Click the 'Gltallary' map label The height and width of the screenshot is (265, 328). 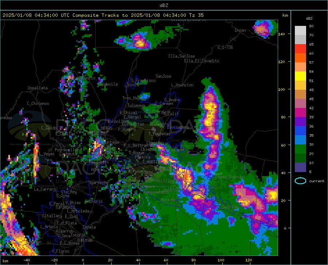(x=52, y=216)
